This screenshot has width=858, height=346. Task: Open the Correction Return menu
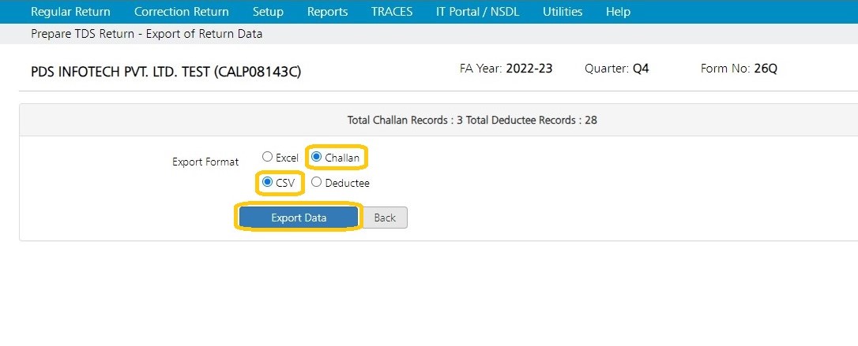[x=181, y=12]
